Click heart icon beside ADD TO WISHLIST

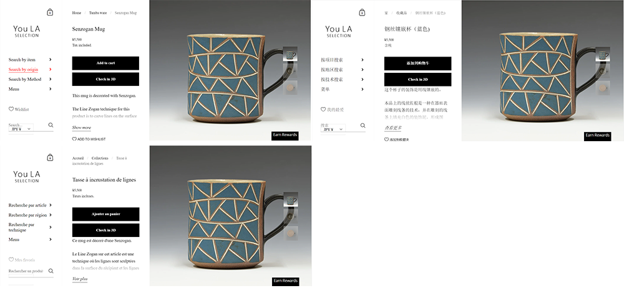pos(74,139)
